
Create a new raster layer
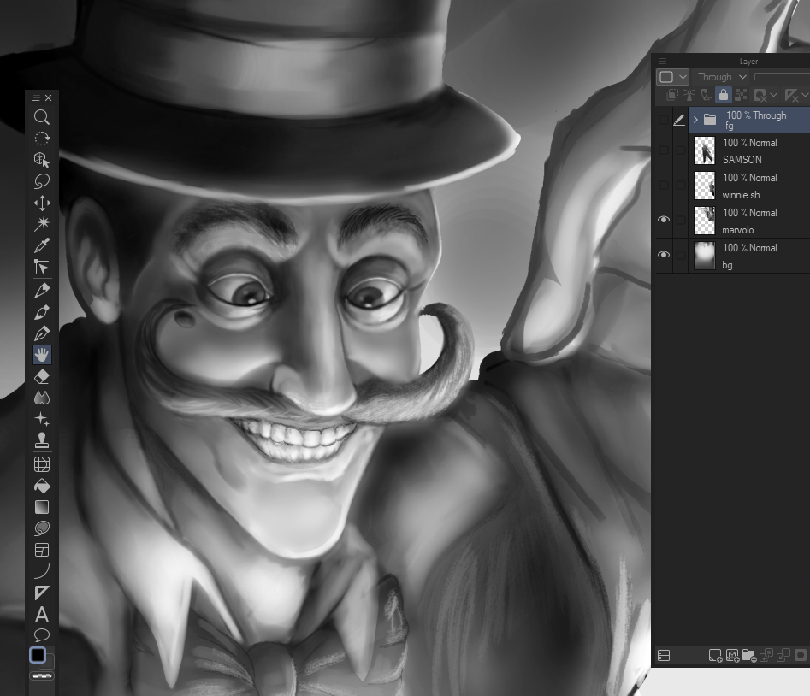(715, 656)
